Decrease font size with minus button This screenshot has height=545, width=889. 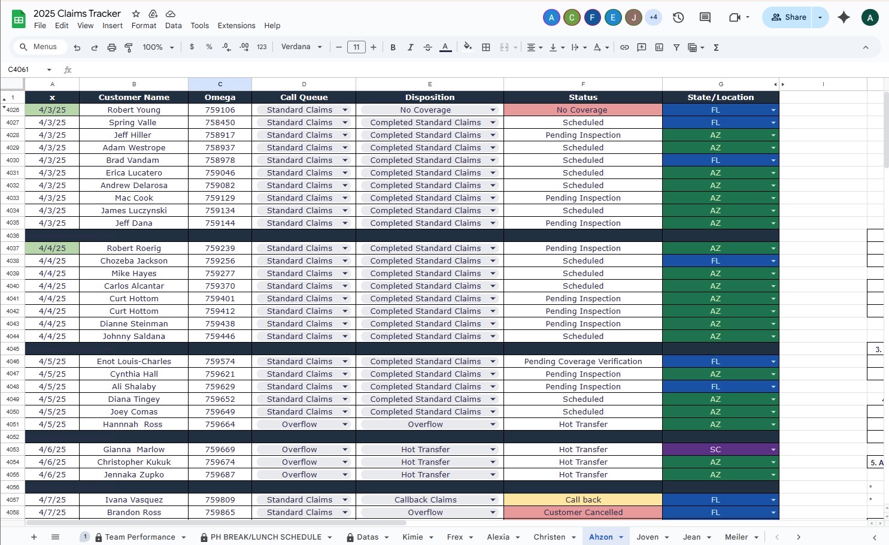[x=339, y=47]
